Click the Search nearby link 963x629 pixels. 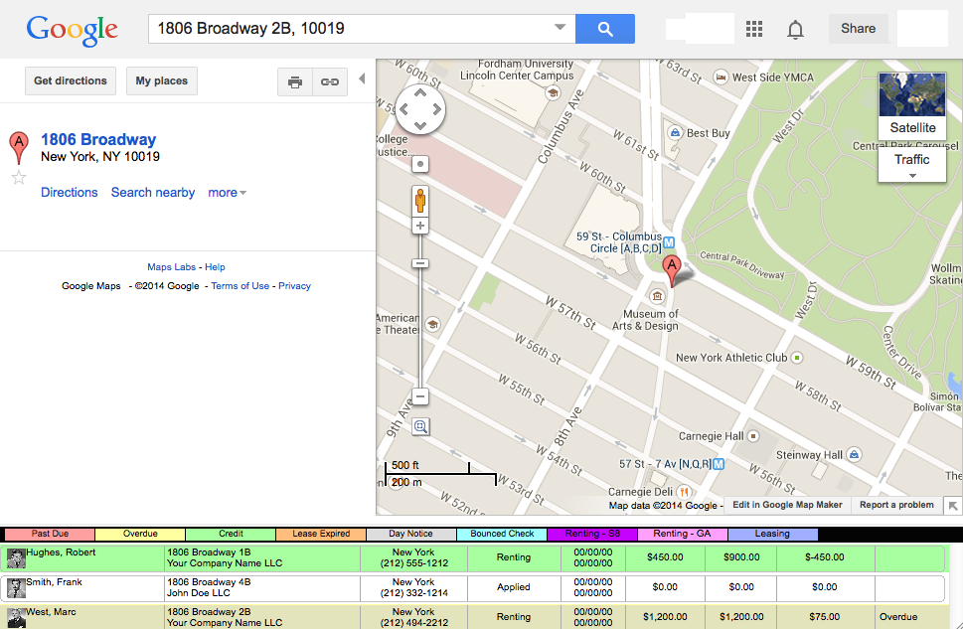[x=153, y=193]
